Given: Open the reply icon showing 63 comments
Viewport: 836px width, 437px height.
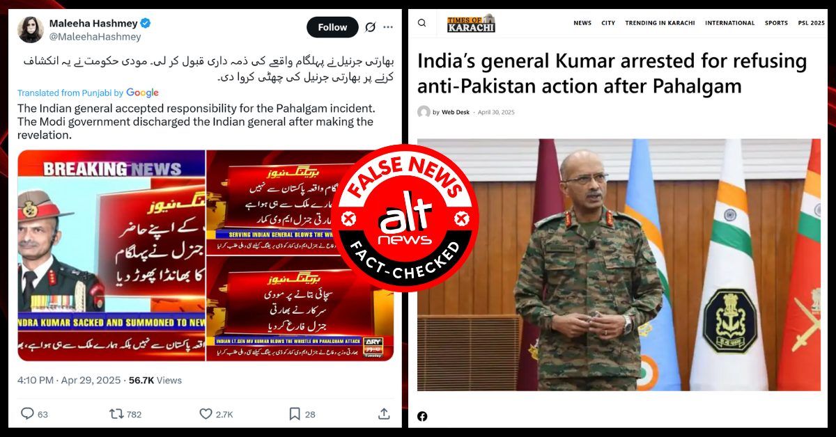Looking at the screenshot, I should (28, 413).
